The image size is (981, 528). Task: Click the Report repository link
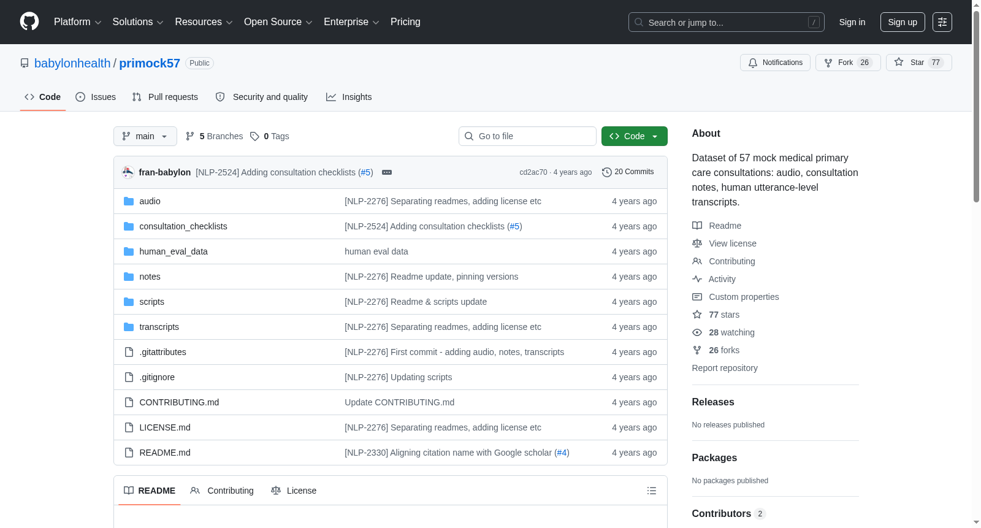pyautogui.click(x=725, y=368)
